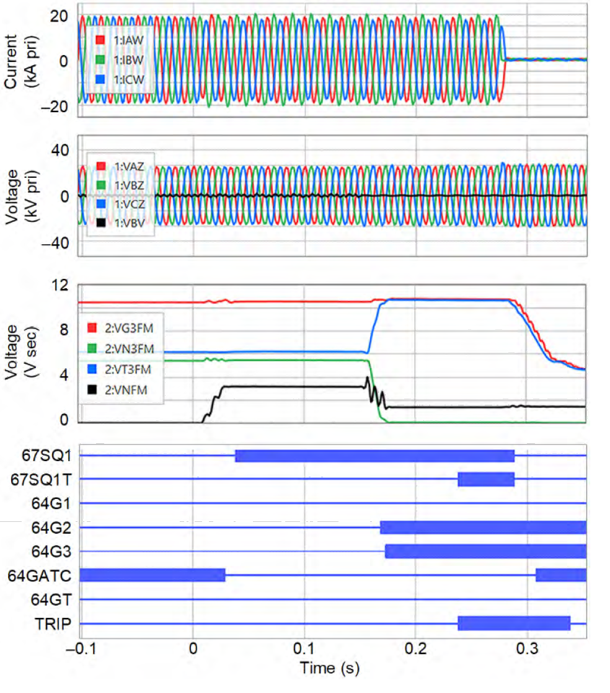The image size is (610, 693).
Task: Click the –0.1 time axis tick label
Action: pyautogui.click(x=80, y=648)
